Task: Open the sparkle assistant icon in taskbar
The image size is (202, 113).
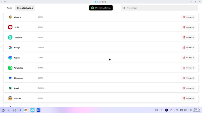Action: click(20, 110)
